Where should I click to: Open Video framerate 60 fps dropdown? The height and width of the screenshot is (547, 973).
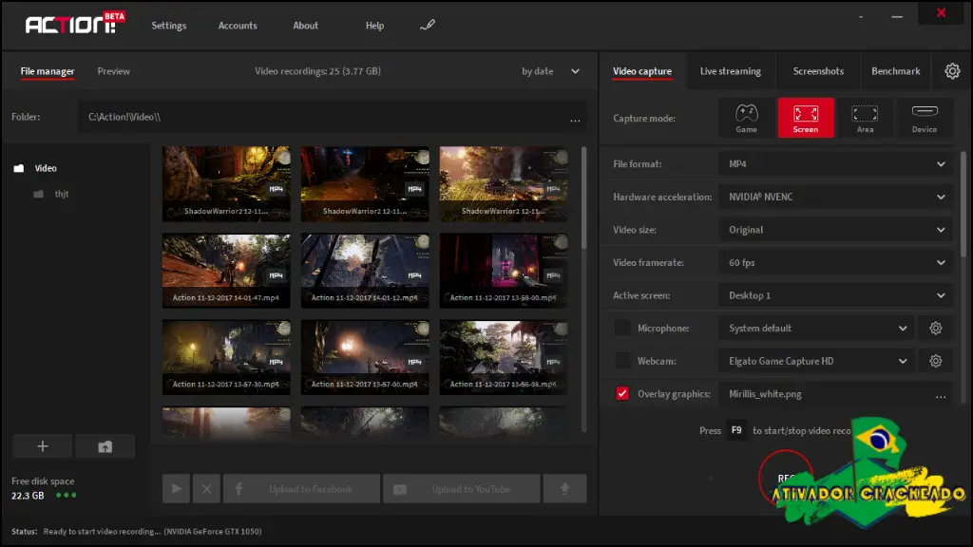[x=836, y=262]
